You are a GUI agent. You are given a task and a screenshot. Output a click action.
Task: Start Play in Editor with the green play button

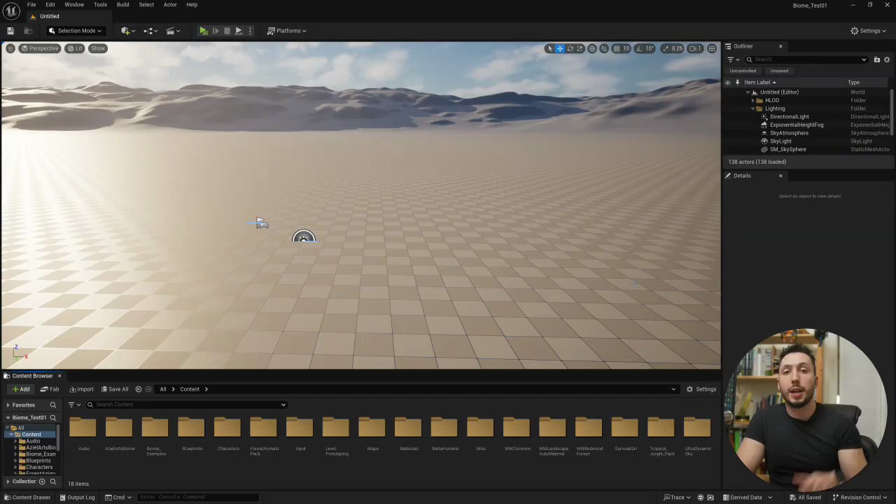[x=203, y=31]
